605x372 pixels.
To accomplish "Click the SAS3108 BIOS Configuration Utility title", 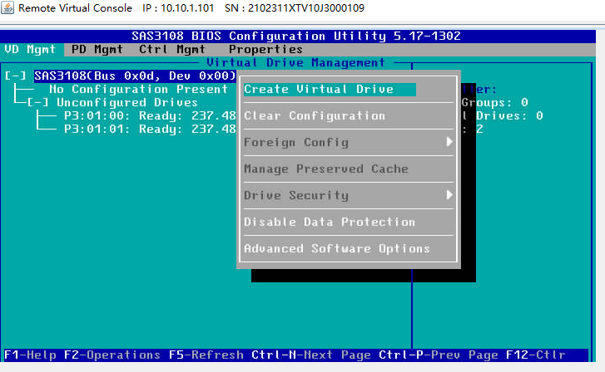I will tap(296, 37).
